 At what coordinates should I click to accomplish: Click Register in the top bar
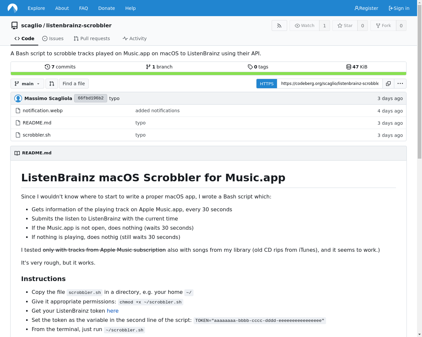pyautogui.click(x=366, y=8)
